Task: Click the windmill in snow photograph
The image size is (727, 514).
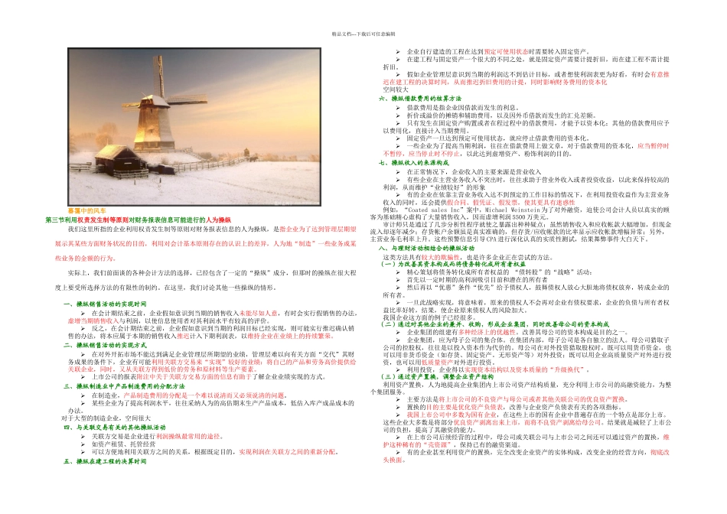Action: [194, 126]
